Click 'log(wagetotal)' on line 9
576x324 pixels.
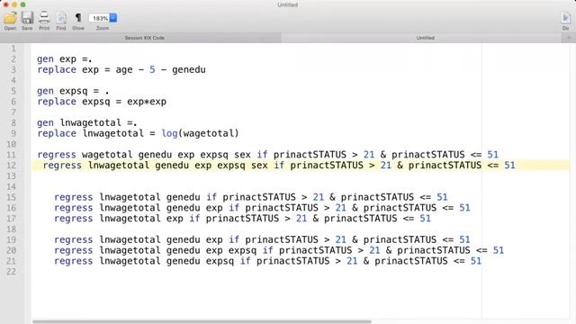tap(200, 133)
